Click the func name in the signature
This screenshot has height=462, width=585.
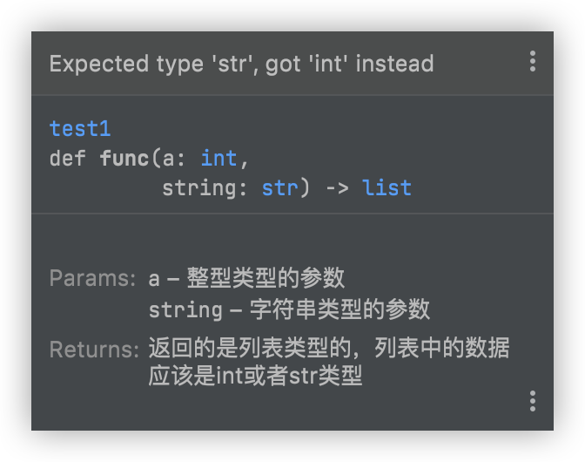point(124,158)
